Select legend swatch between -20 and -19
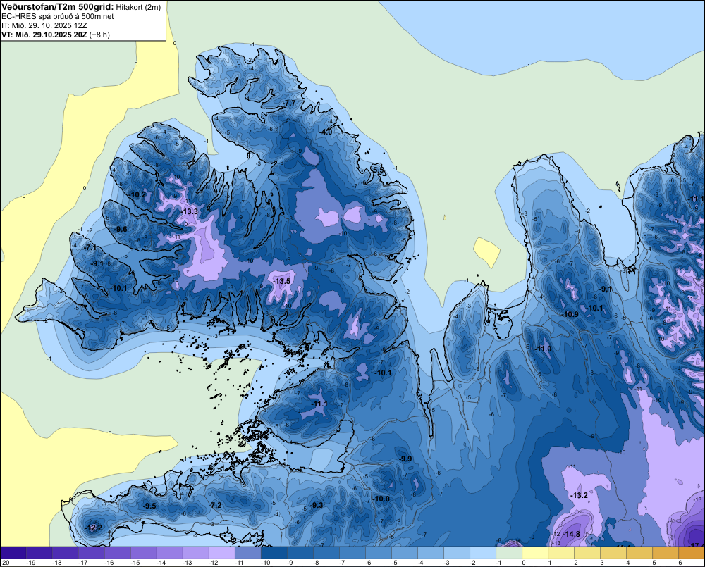 [x=13, y=553]
